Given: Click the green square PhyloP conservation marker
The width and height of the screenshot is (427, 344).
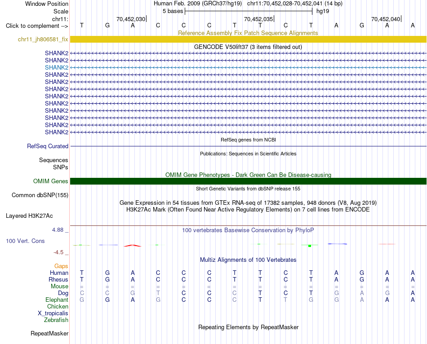Looking at the screenshot, I should point(310,246).
